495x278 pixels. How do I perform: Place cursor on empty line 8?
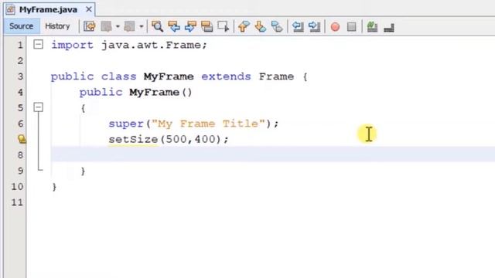(x=273, y=154)
